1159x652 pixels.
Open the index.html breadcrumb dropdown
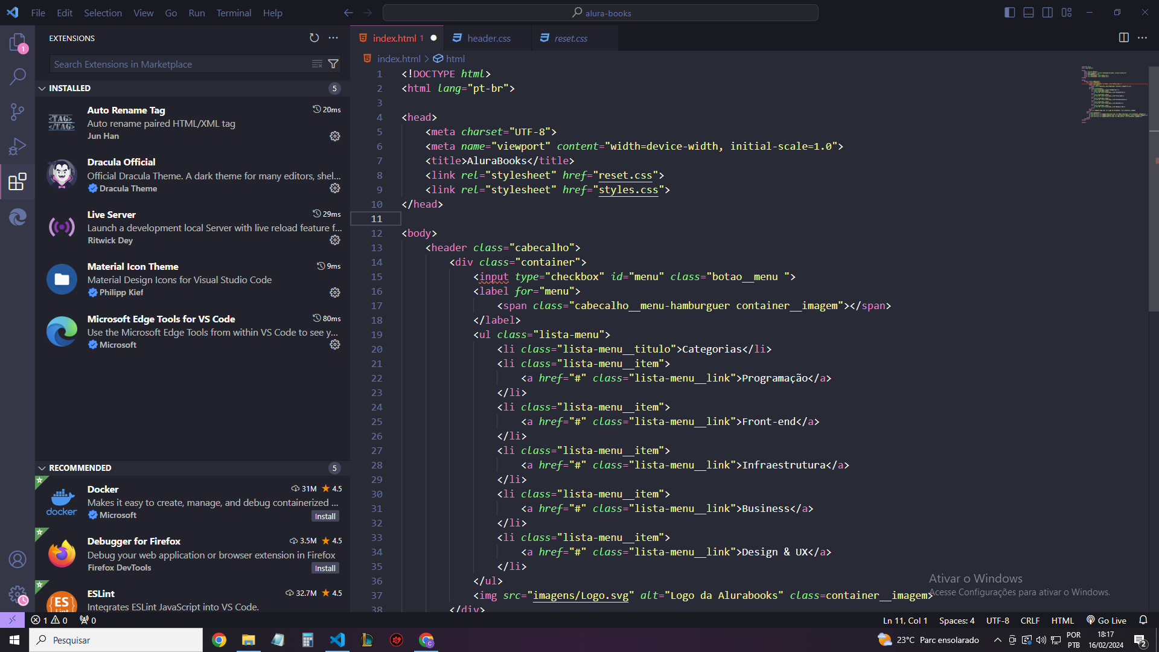[392, 59]
